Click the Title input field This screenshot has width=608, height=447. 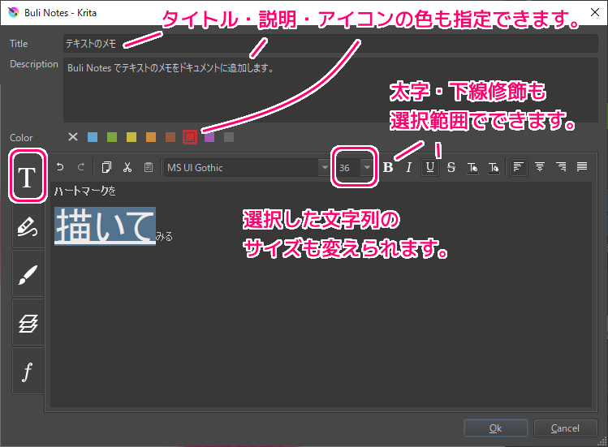(x=330, y=44)
